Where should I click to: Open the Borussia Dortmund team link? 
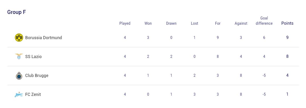(x=44, y=38)
